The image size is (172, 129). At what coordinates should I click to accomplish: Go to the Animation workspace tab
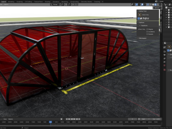56,2
